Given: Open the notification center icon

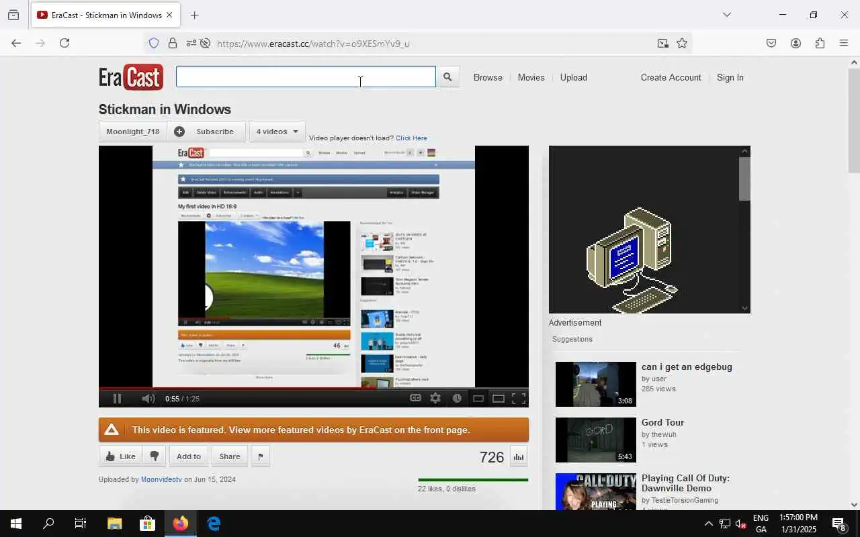Looking at the screenshot, I should (x=839, y=524).
